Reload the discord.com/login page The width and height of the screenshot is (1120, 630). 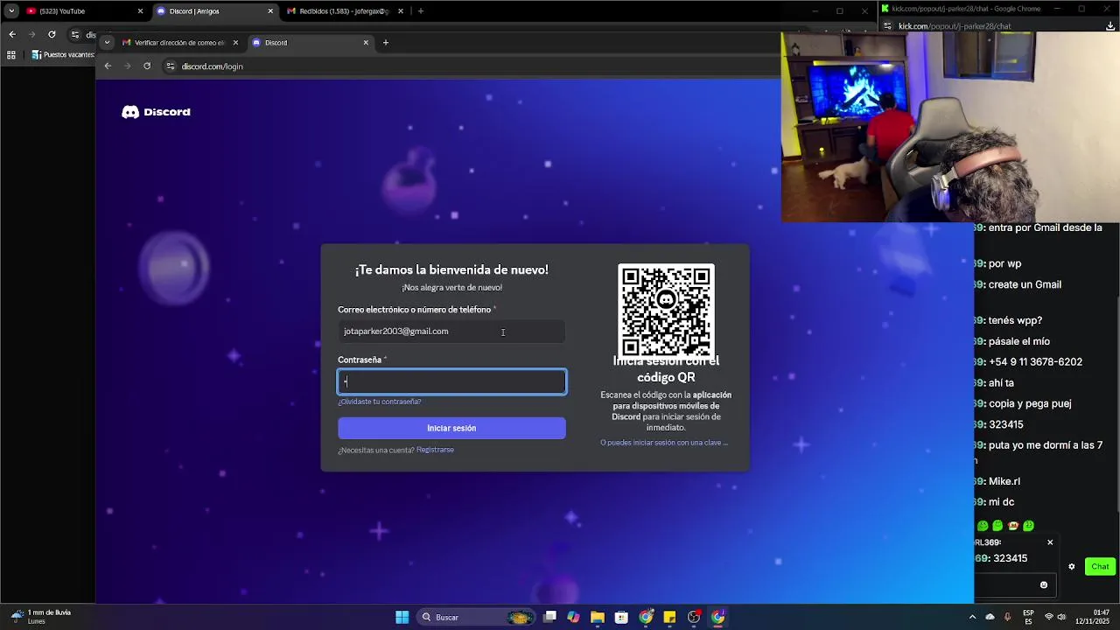[x=147, y=66]
